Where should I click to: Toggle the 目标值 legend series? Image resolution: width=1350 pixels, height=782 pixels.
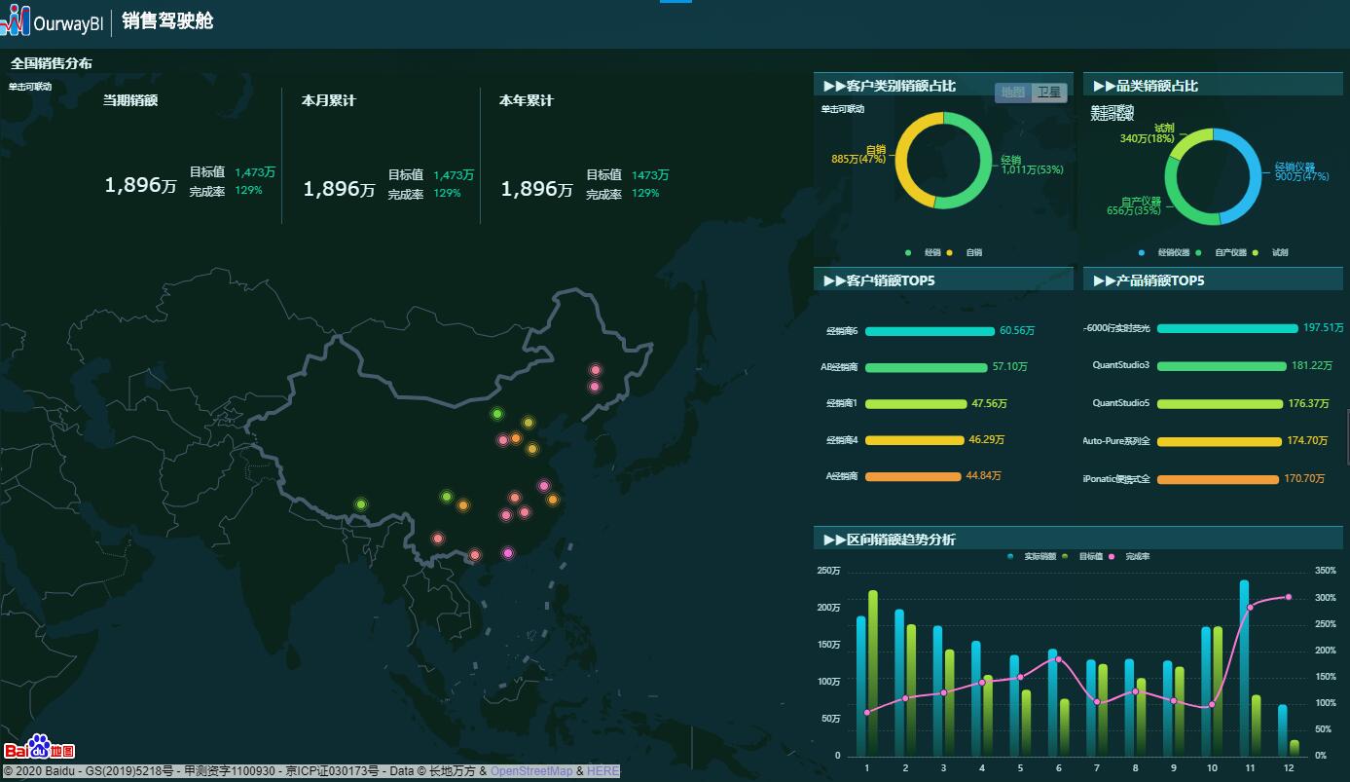click(1084, 557)
